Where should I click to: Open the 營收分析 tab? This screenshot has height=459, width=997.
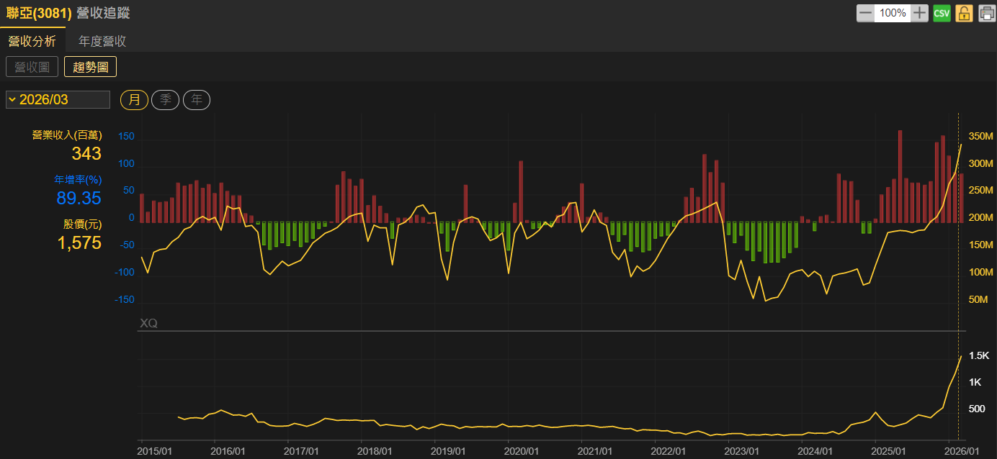tap(32, 41)
